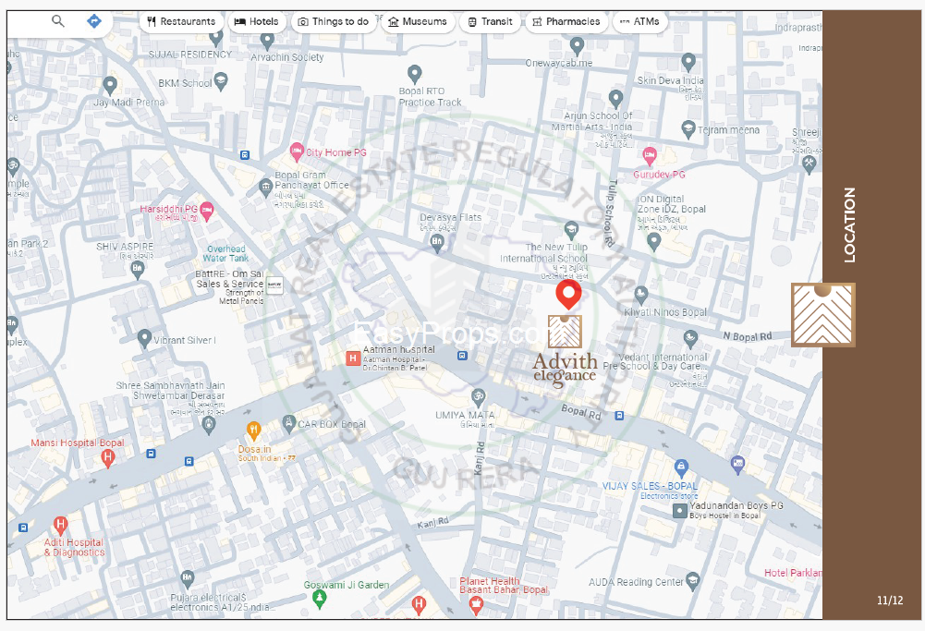Click the search magnifier icon
Viewport: 925px width, 631px height.
58,21
